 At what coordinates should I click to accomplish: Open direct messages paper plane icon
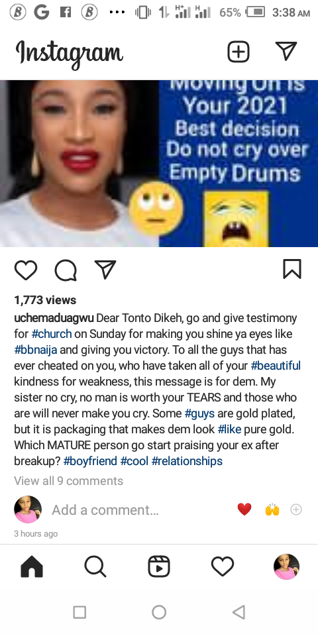point(286,51)
